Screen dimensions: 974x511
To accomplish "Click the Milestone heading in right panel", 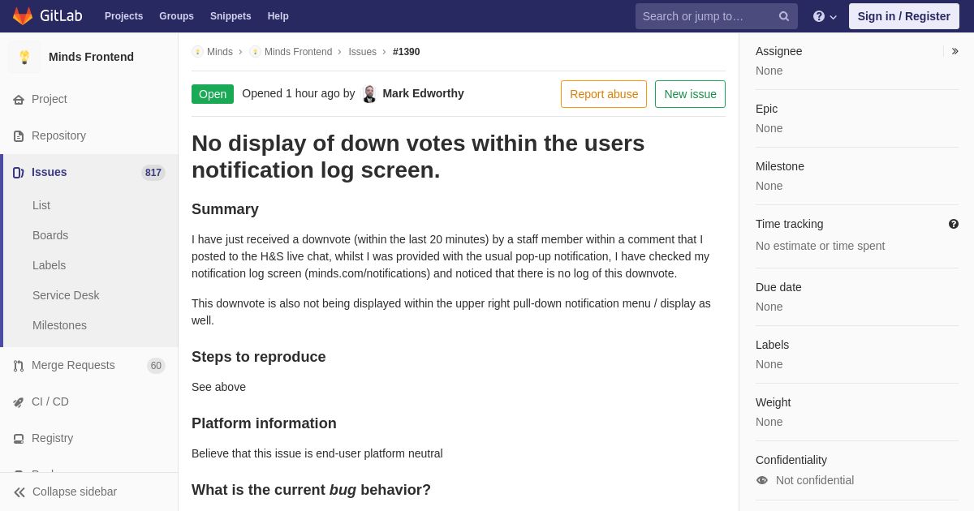I will click(780, 166).
